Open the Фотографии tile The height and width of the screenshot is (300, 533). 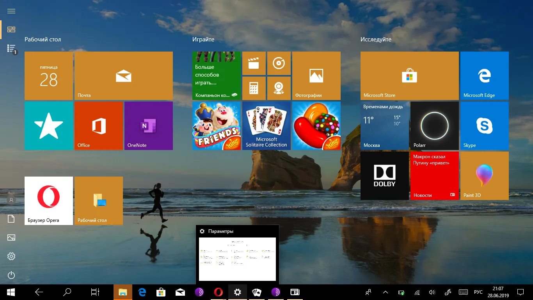[x=316, y=76]
